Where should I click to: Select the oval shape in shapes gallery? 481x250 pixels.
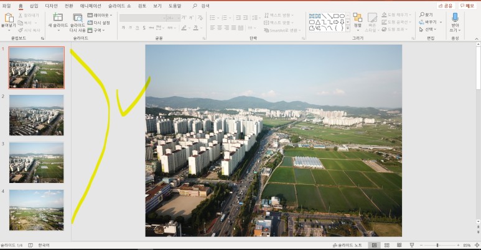pos(342,16)
